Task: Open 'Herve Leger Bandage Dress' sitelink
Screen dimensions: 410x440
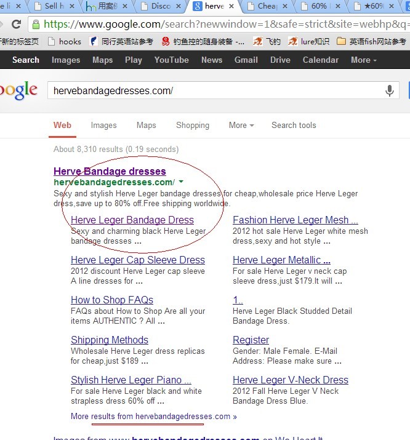Action: (x=132, y=220)
